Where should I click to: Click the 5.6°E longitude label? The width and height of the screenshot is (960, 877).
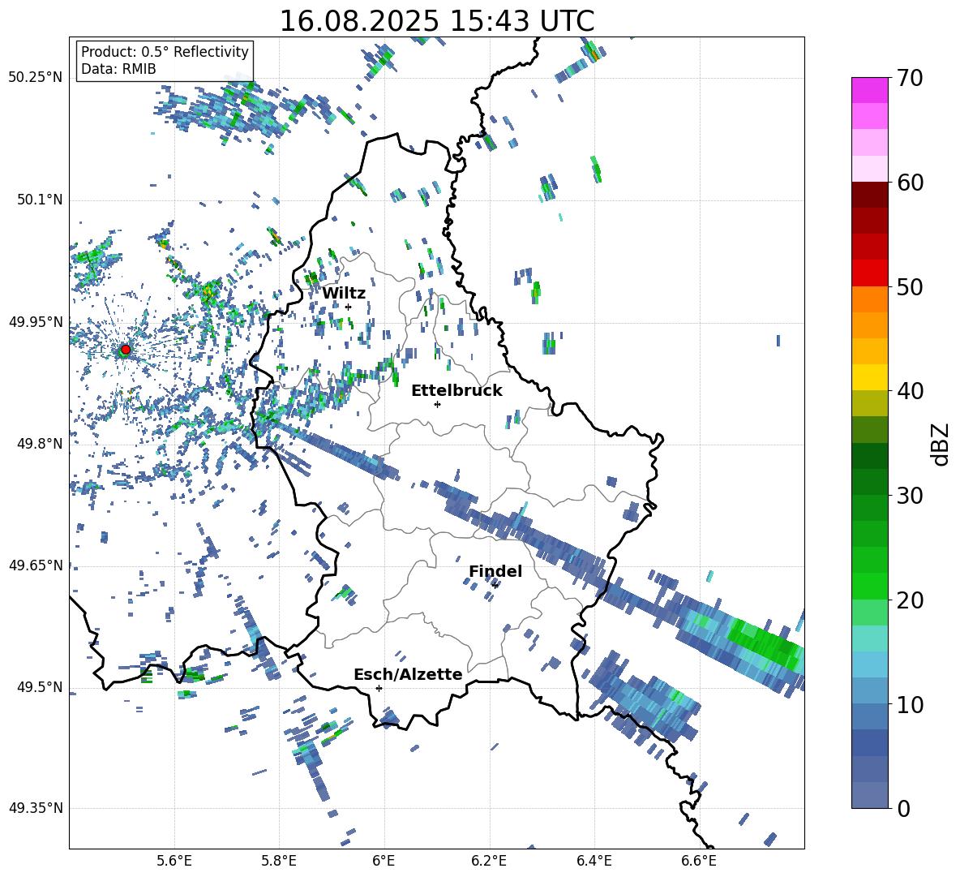pos(174,861)
